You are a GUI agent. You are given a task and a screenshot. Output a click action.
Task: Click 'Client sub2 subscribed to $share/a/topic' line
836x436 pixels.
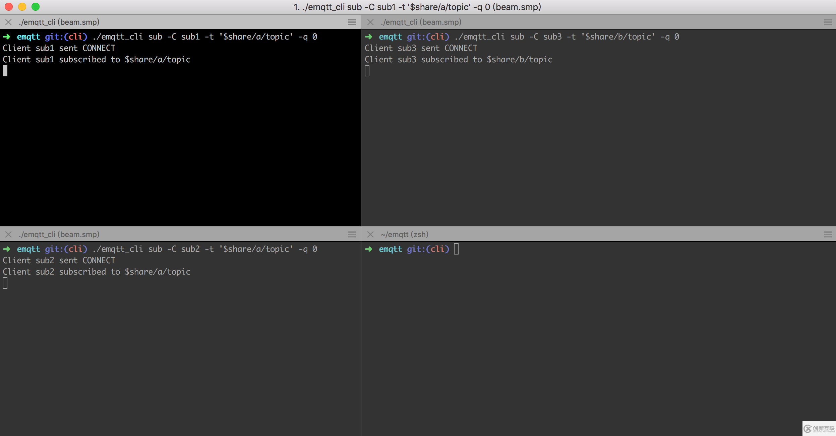pyautogui.click(x=97, y=272)
